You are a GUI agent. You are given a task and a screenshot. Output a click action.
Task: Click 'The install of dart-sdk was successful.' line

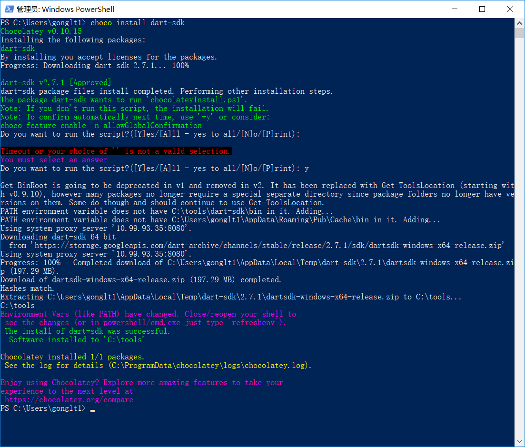click(88, 331)
